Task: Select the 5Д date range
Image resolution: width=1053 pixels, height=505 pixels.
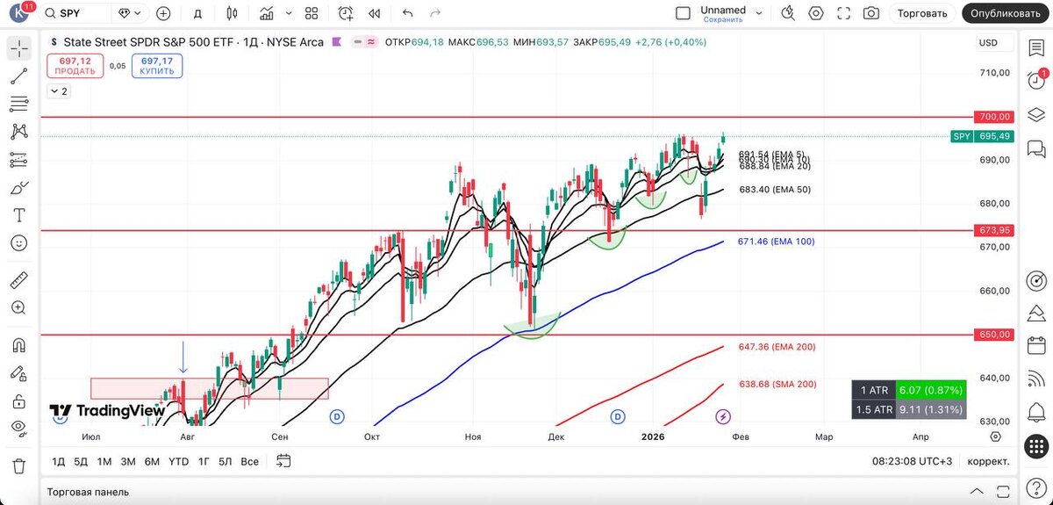Action: pos(81,461)
